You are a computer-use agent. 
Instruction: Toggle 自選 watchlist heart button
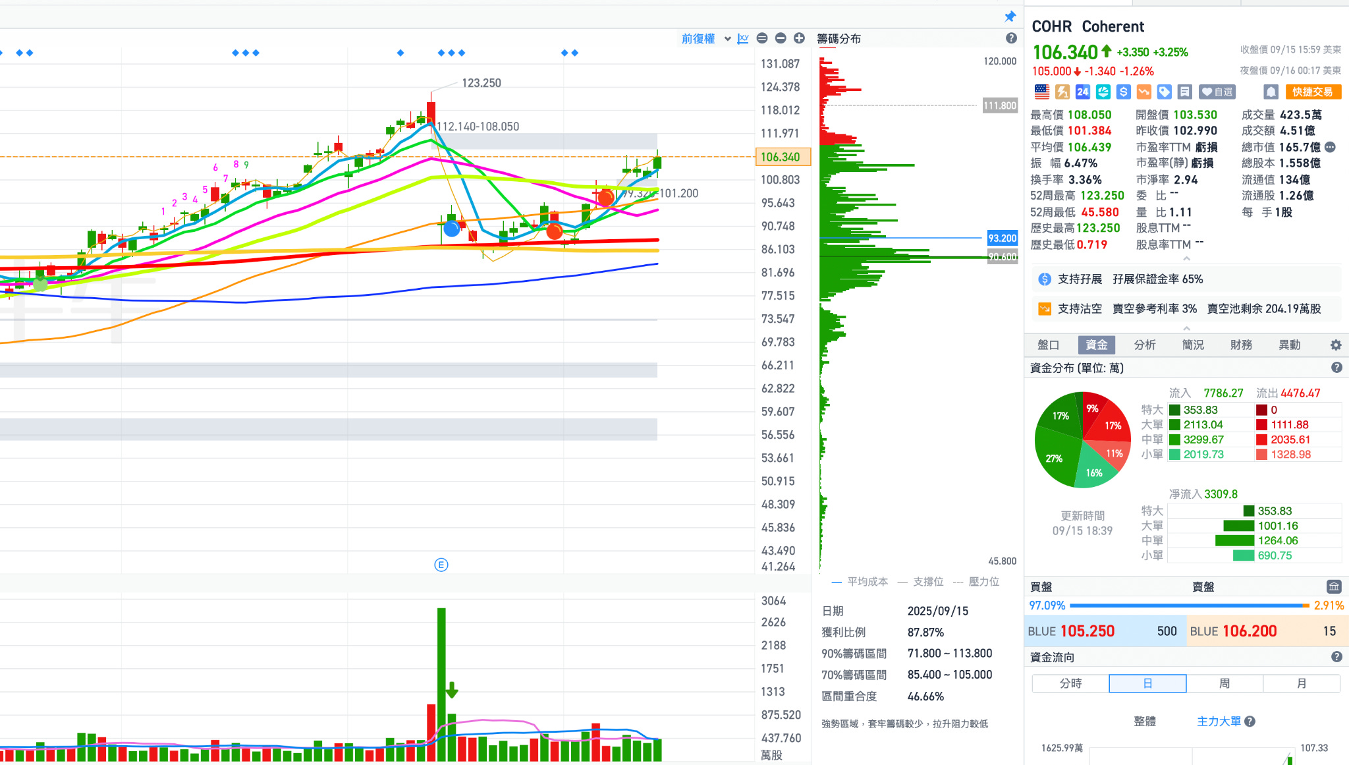[x=1217, y=92]
